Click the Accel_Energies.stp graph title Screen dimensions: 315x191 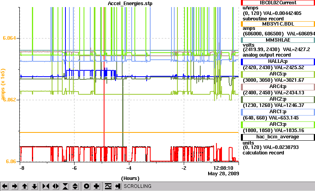point(130,4)
